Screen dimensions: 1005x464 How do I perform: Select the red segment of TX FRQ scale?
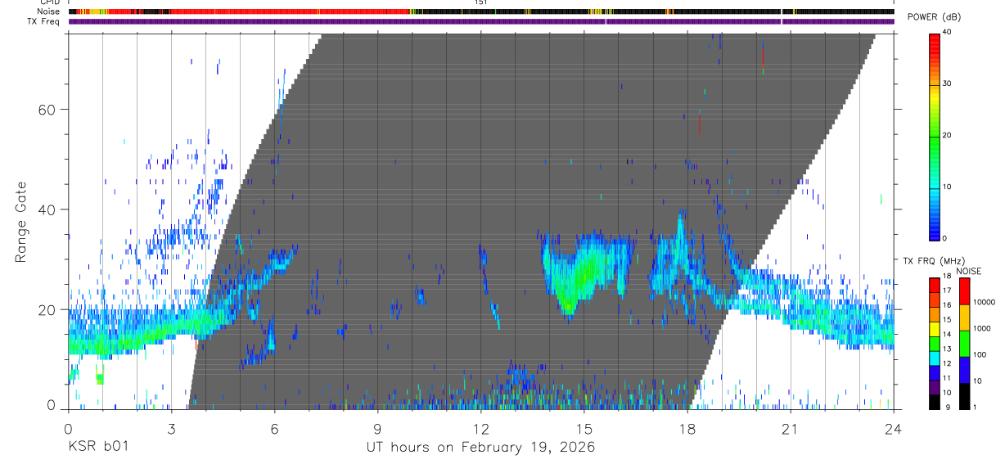(934, 286)
